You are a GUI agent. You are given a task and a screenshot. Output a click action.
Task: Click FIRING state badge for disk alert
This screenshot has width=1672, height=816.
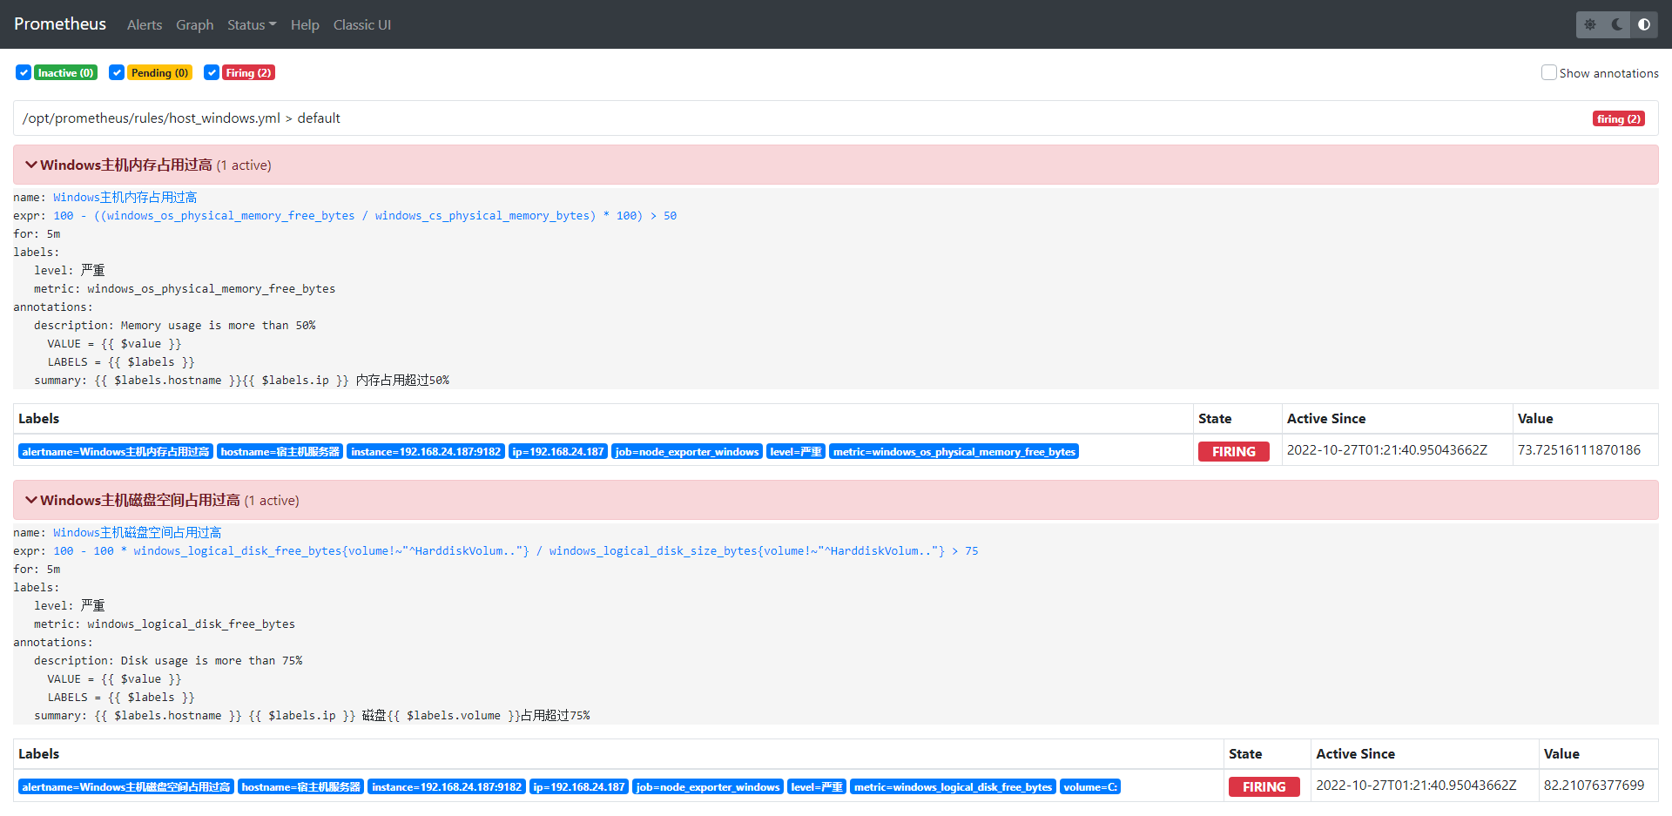1264,786
